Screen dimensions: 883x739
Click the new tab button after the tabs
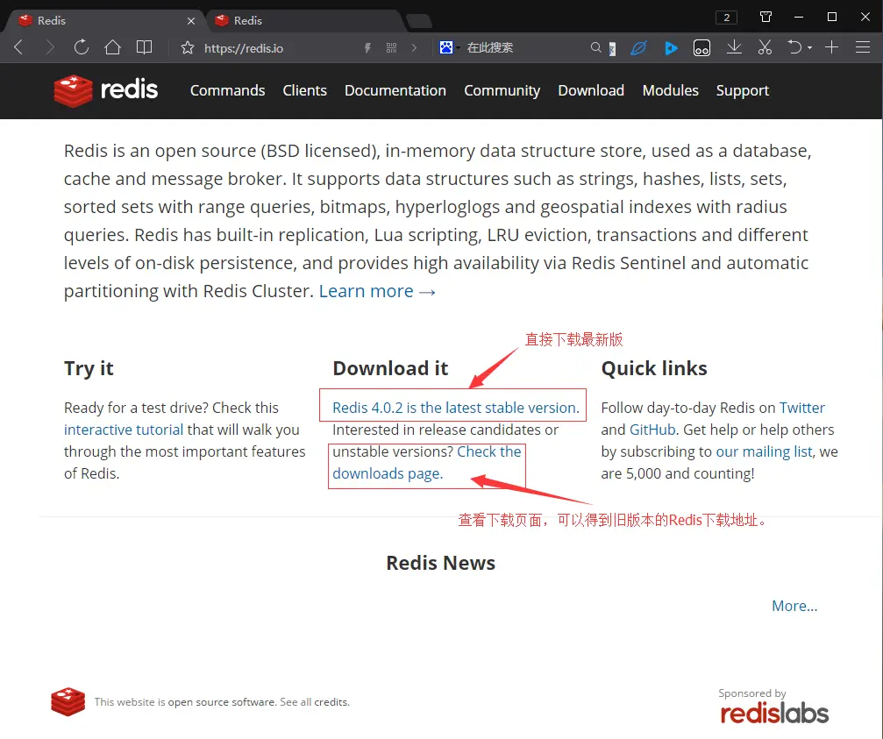click(x=419, y=21)
